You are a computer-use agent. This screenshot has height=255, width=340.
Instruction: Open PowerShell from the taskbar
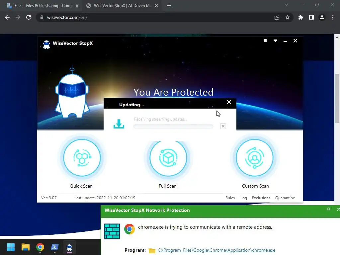pyautogui.click(x=55, y=247)
